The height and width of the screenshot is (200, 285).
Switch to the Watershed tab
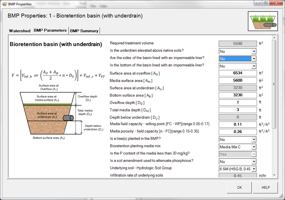(x=20, y=31)
